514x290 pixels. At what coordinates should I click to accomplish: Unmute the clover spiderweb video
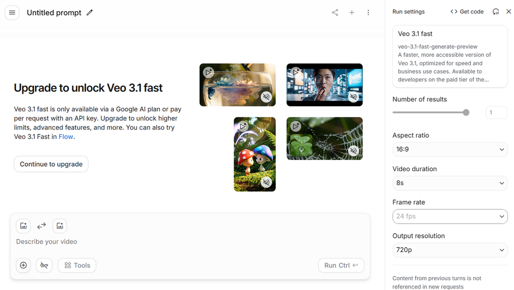coord(353,151)
